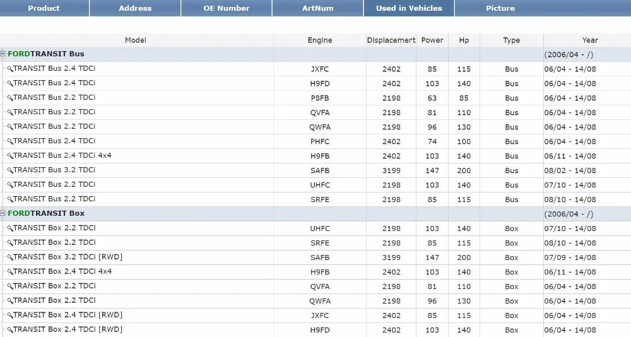The image size is (631, 337).
Task: Click the Hp column header
Action: (464, 40)
